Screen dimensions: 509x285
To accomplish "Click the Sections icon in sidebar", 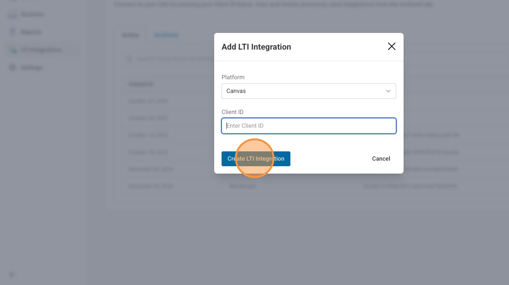I will [13, 15].
